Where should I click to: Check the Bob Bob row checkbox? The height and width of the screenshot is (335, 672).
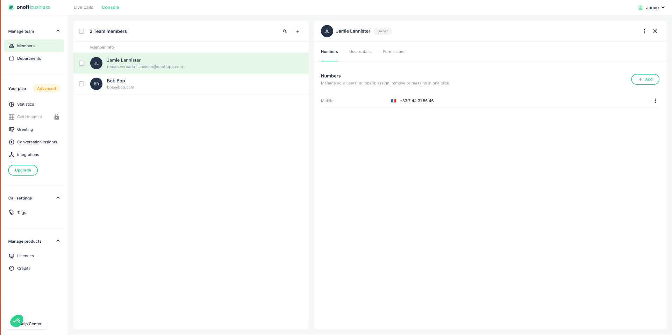pos(81,84)
